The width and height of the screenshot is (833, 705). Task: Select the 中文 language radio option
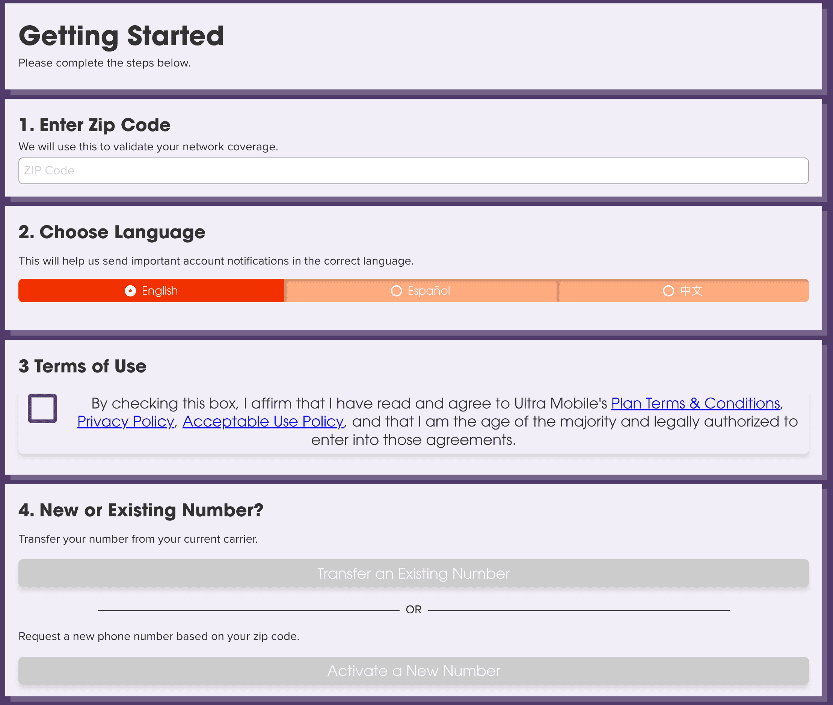pos(682,290)
